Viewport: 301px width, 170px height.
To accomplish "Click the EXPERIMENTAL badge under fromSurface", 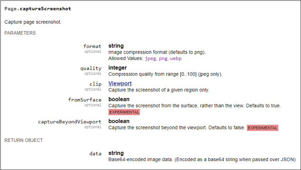I will click(124, 112).
